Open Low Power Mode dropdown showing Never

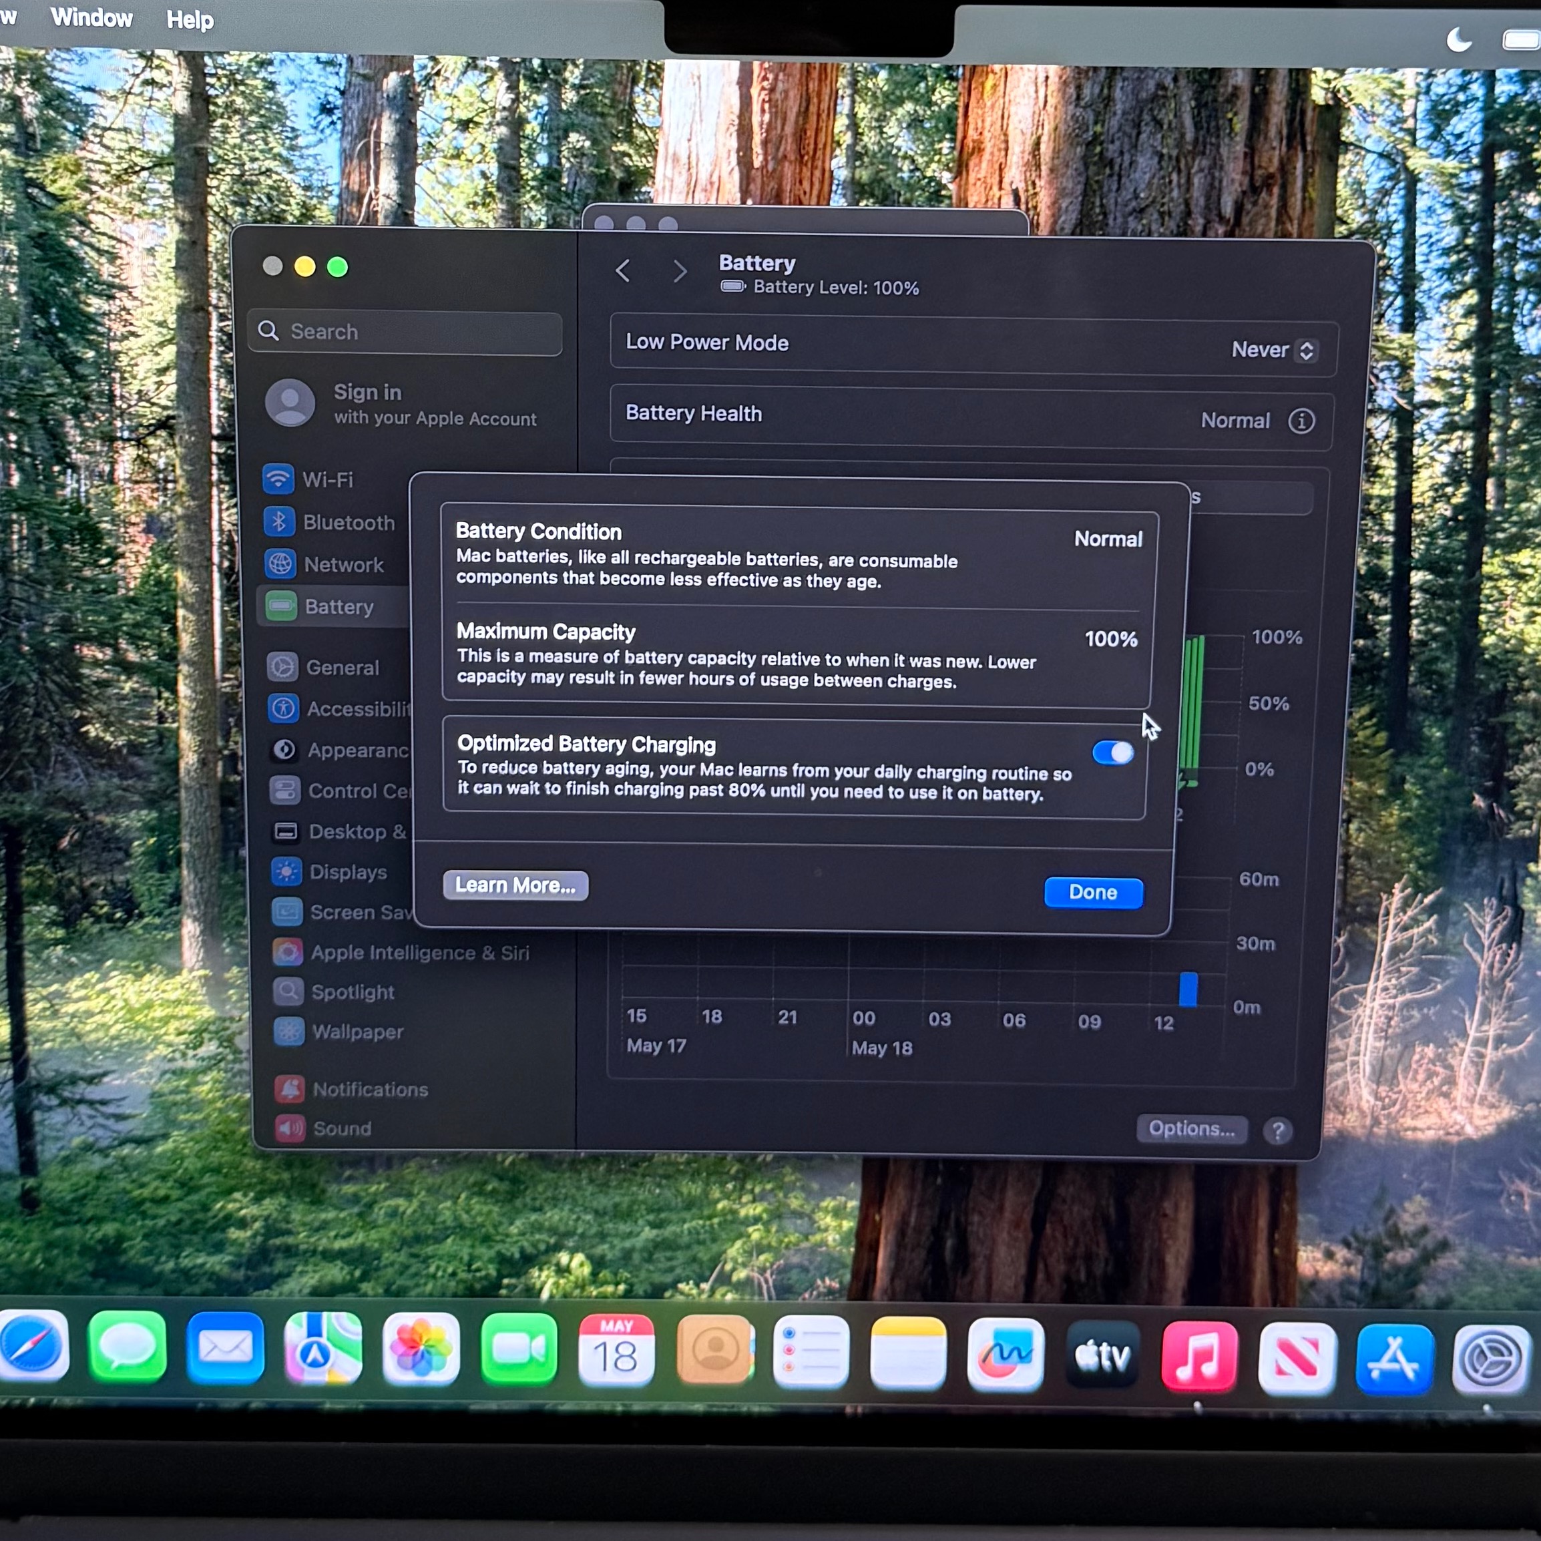(x=1274, y=350)
